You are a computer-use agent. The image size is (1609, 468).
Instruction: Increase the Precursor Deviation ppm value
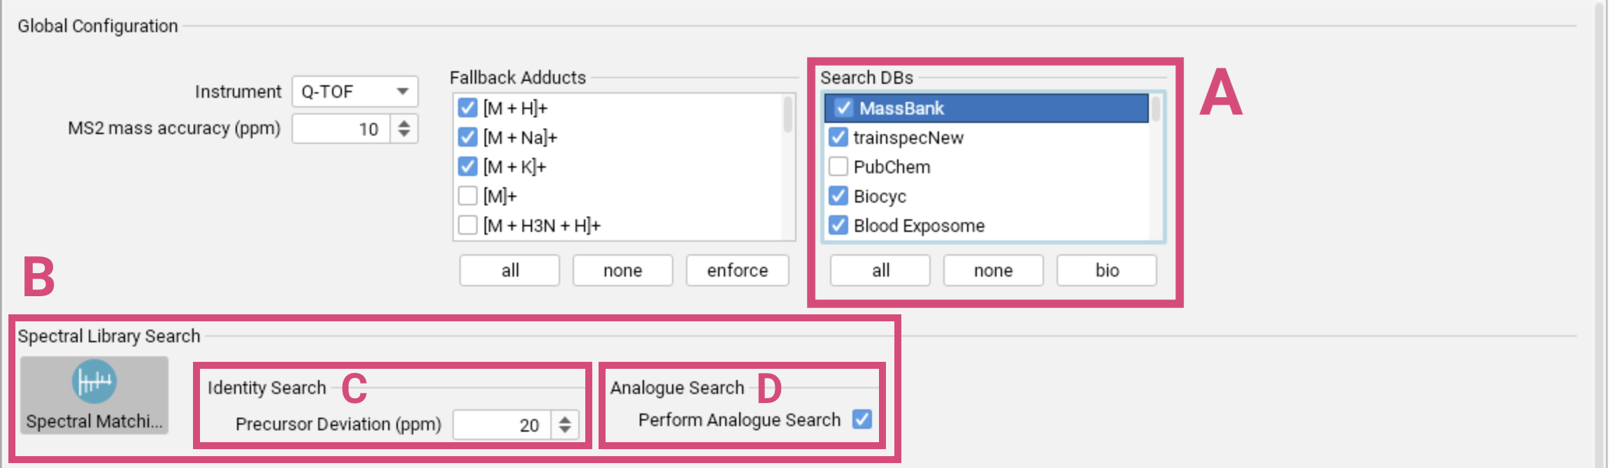click(x=565, y=418)
